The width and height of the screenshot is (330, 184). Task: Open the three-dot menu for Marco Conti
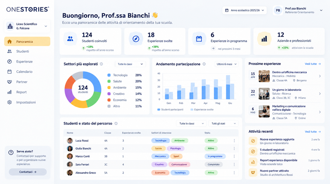tap(234, 156)
